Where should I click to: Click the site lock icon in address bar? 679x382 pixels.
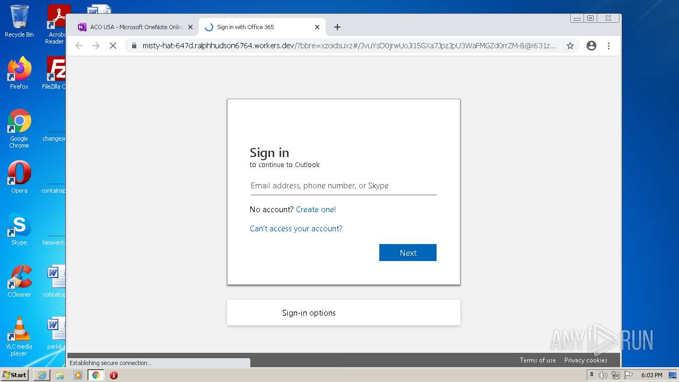[x=134, y=46]
